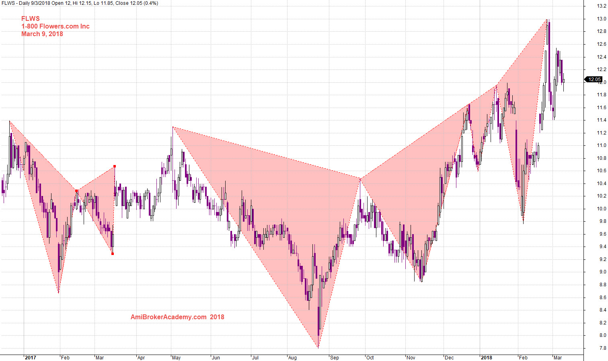Click the Nov month label on time axis
Viewport: 608px width, 361px height.
pos(411,358)
